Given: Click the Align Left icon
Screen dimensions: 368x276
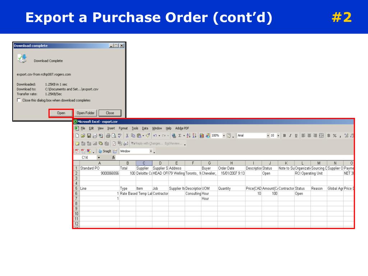Looking at the screenshot, I should [x=303, y=135].
